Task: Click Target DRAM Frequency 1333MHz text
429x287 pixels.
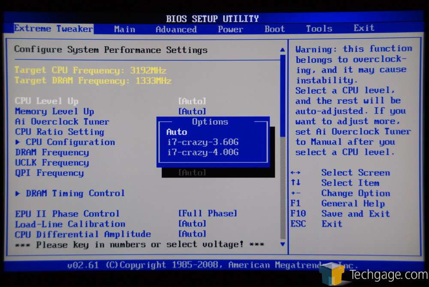Action: 93,81
